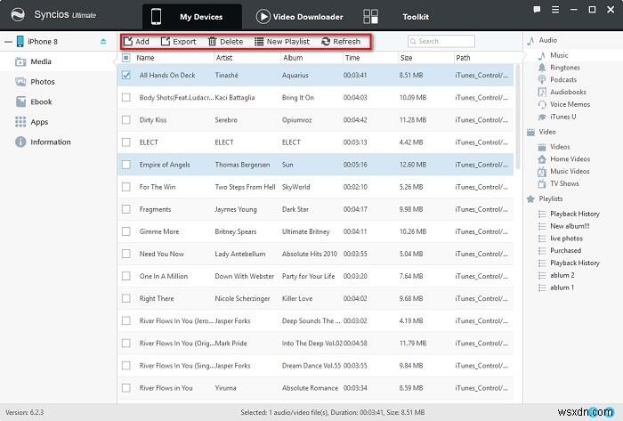Click the Toolkit grid icon
The height and width of the screenshot is (421, 623).
point(370,17)
